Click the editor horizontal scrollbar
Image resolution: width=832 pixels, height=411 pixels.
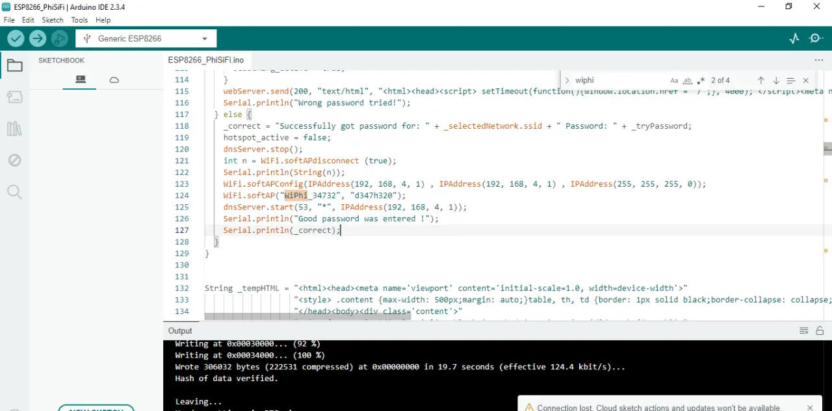pyautogui.click(x=307, y=317)
